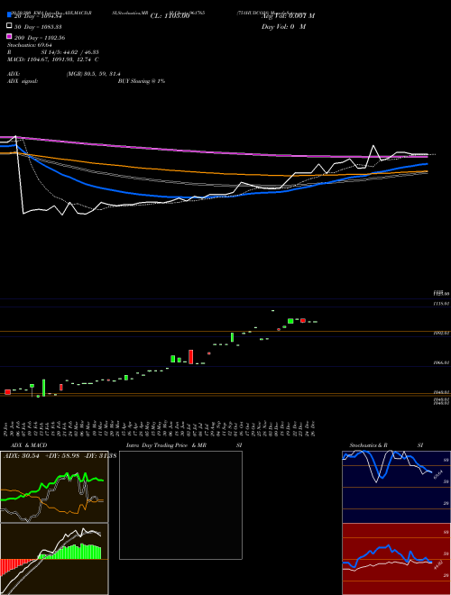This screenshot has width=451, height=595.
Task: Open the MACD histogram chart panel
Action: click(54, 559)
